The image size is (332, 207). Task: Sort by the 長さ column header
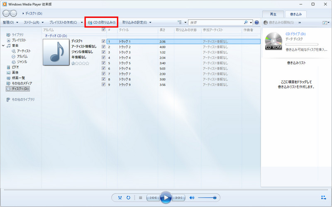(x=166, y=30)
